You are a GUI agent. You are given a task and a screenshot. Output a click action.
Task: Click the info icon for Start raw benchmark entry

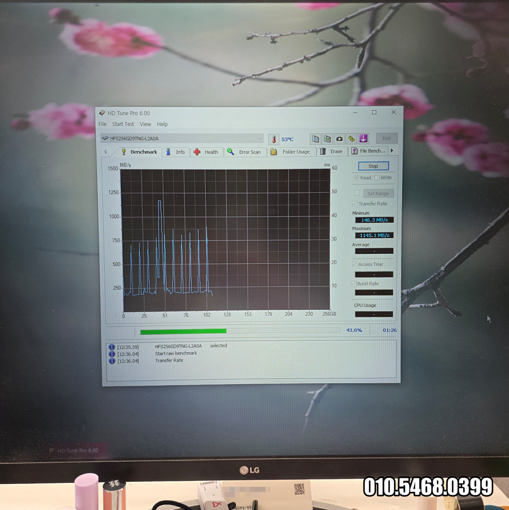(x=112, y=354)
